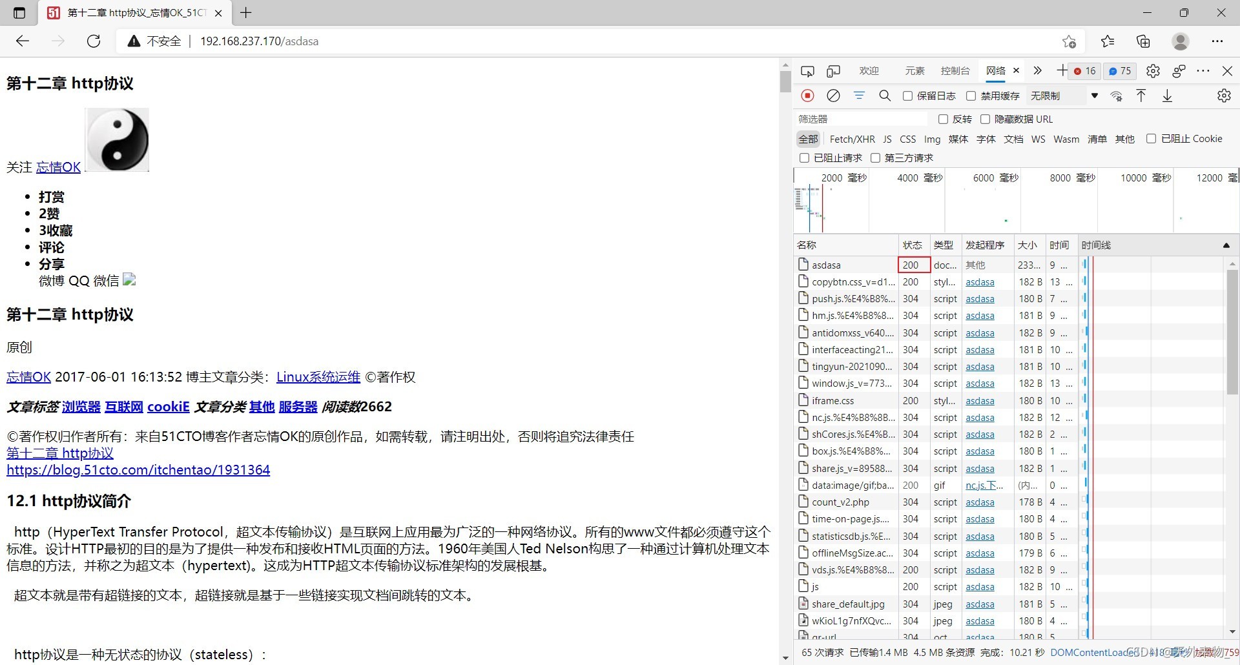Screen dimensions: 1240x665
Task: Open the Linux系统运维 category link
Action: click(318, 377)
